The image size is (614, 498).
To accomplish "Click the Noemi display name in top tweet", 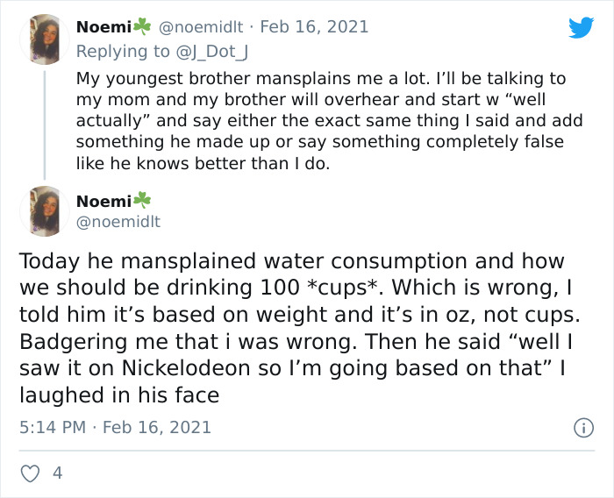I will [103, 28].
